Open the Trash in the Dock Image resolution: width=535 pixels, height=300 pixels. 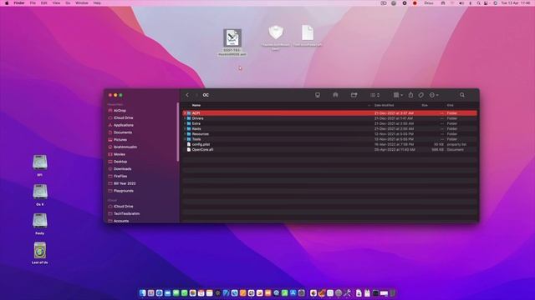[392, 292]
